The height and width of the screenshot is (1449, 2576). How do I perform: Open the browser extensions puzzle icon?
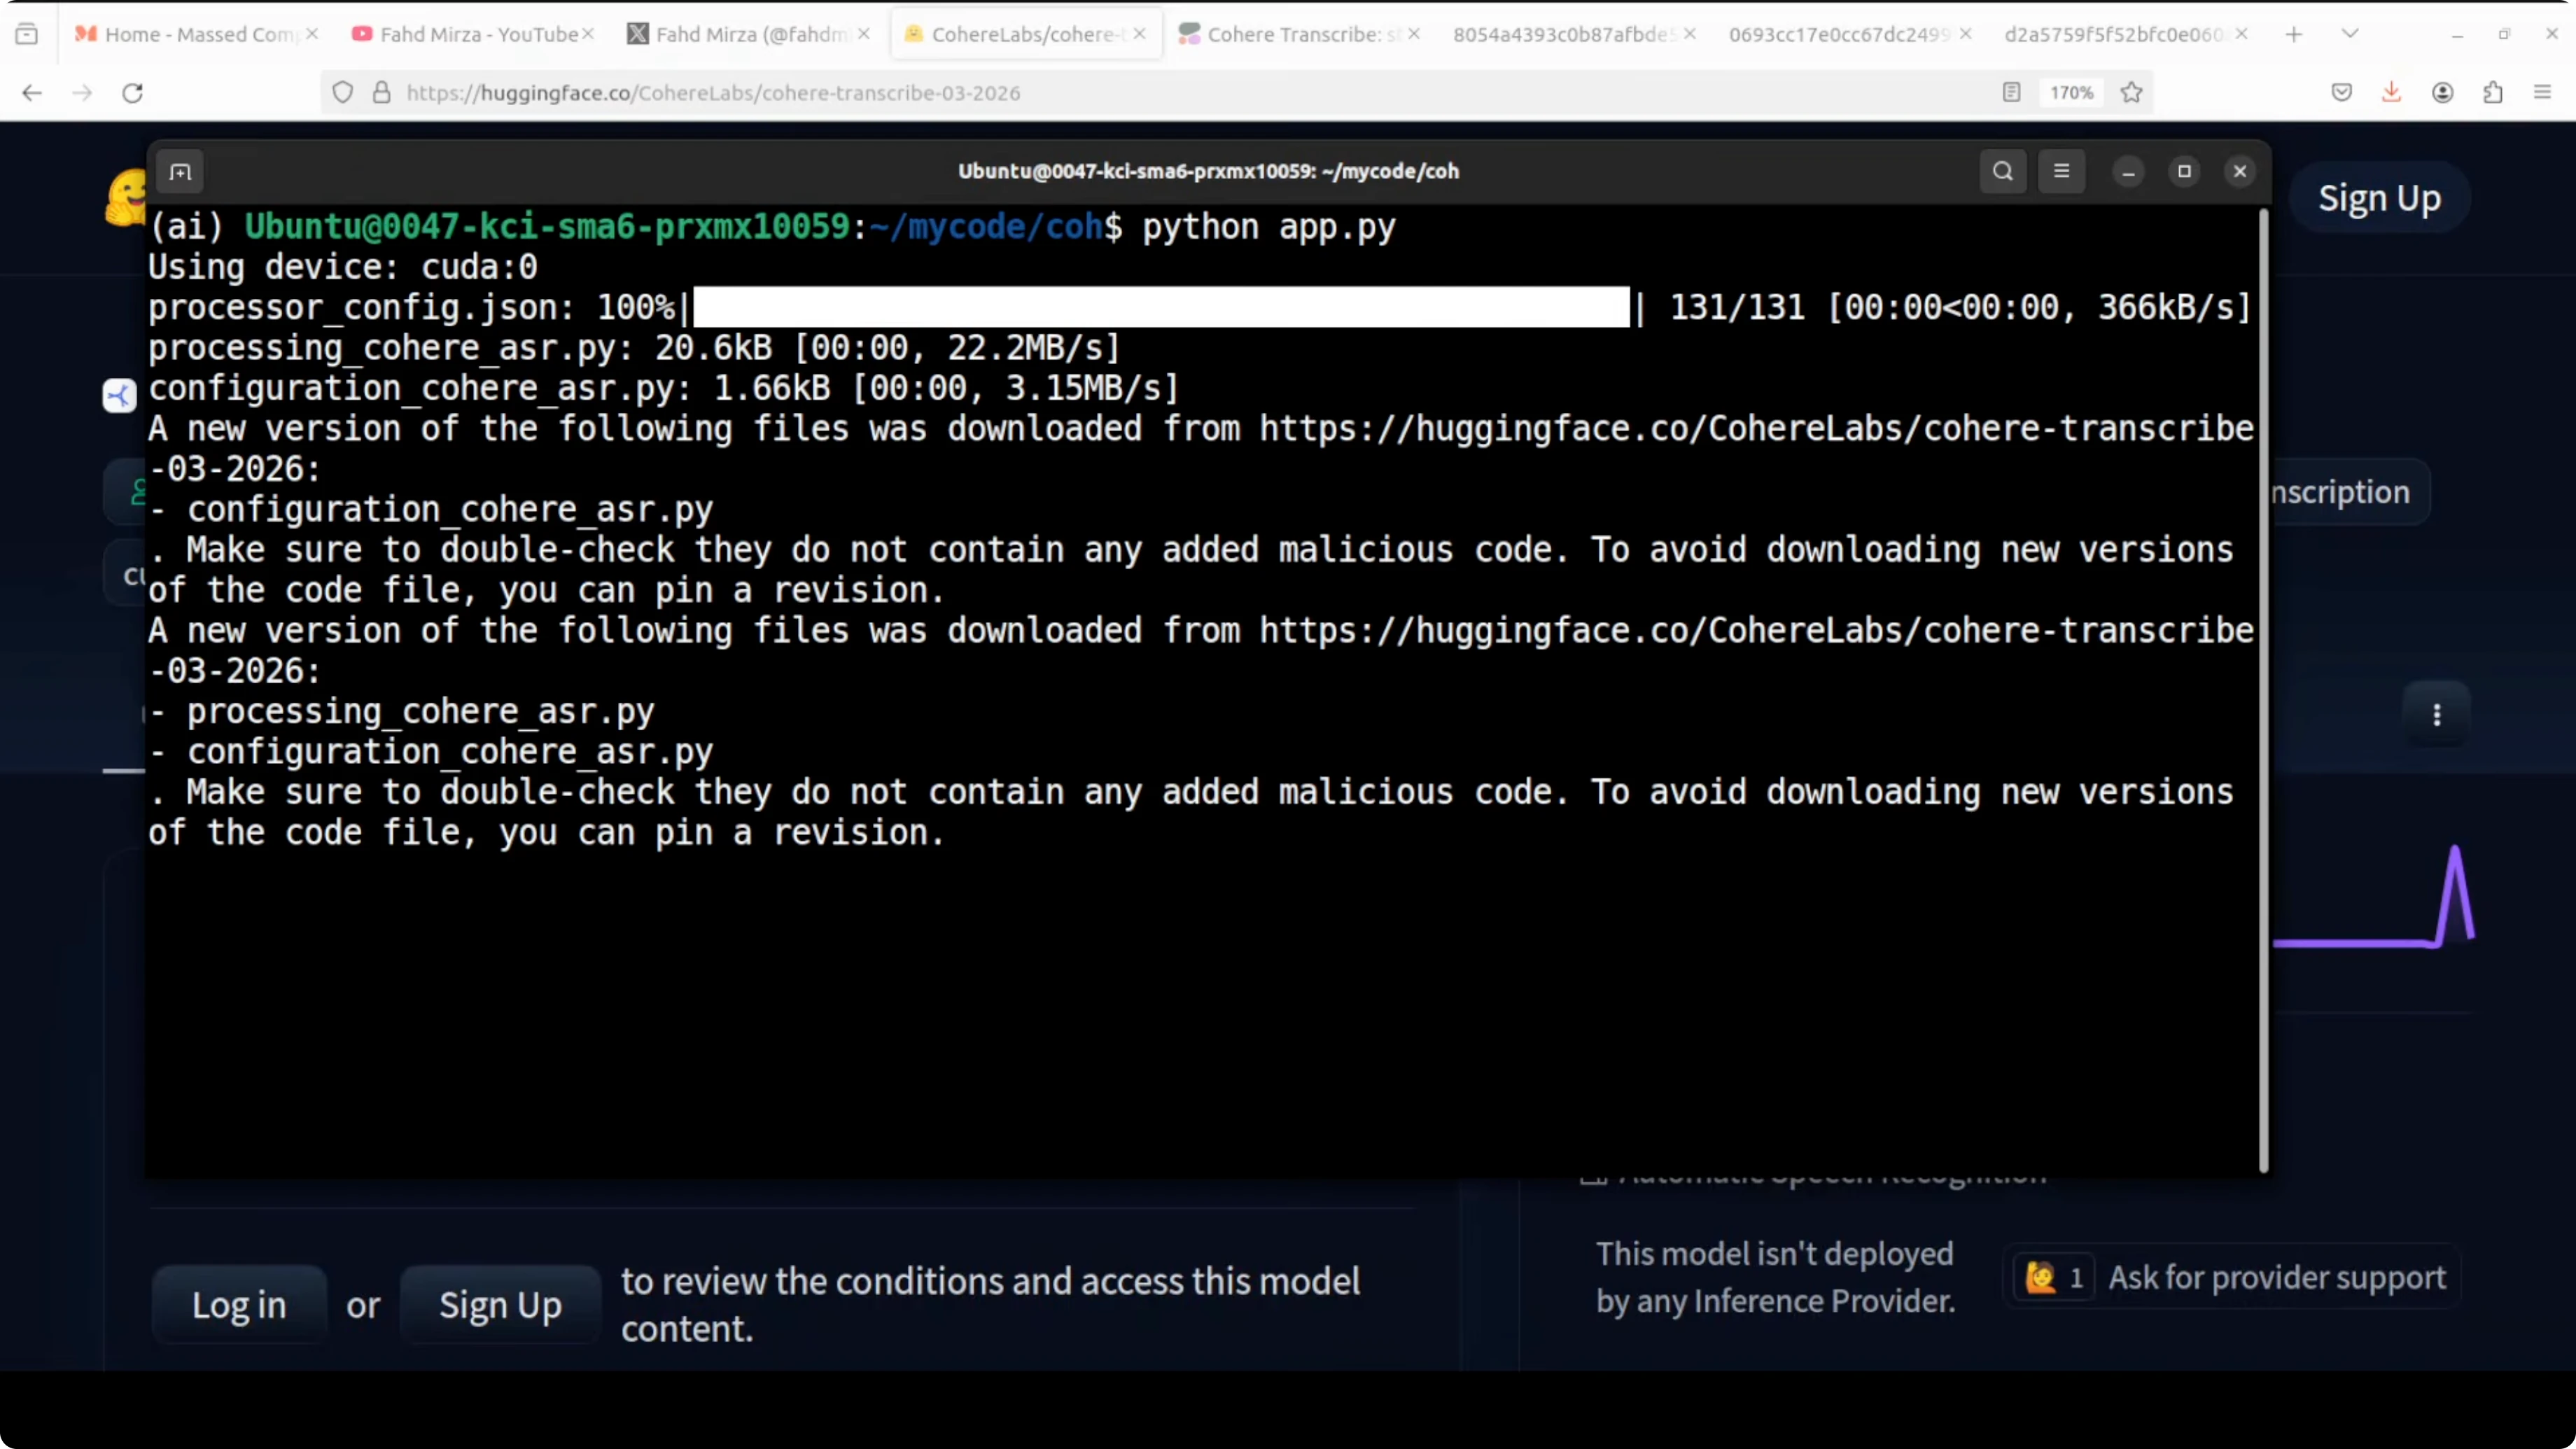point(2492,93)
